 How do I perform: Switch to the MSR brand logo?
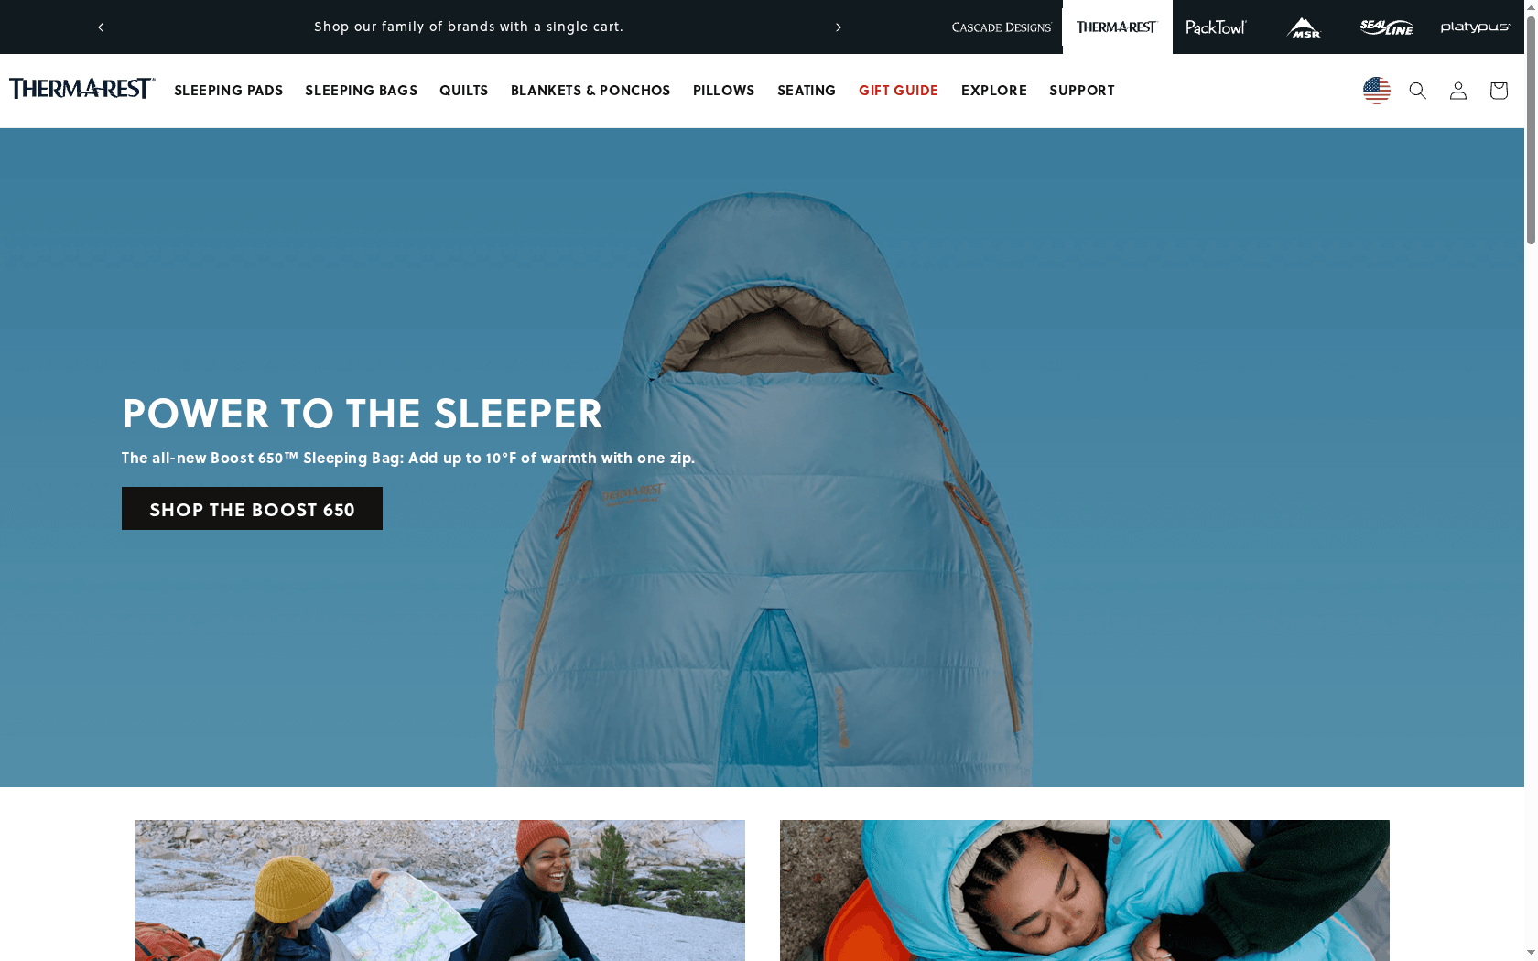pos(1304,27)
